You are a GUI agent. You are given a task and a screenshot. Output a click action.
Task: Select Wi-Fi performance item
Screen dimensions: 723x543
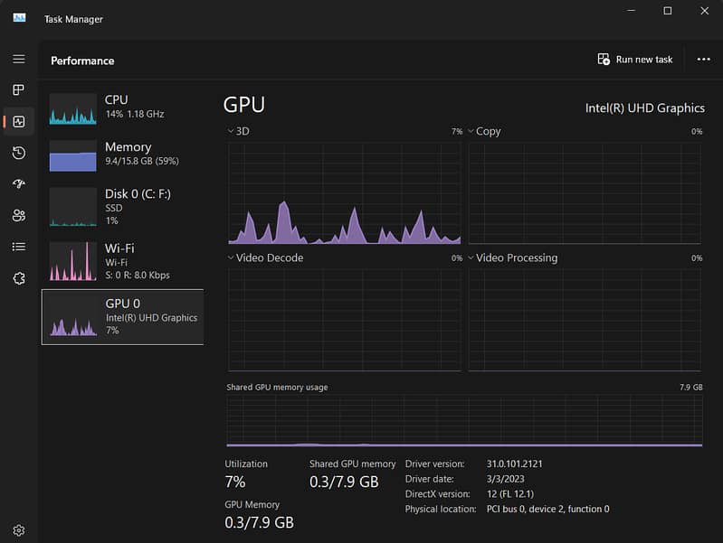coord(122,261)
